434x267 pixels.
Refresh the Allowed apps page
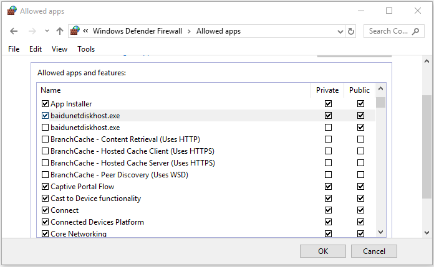[x=350, y=31]
